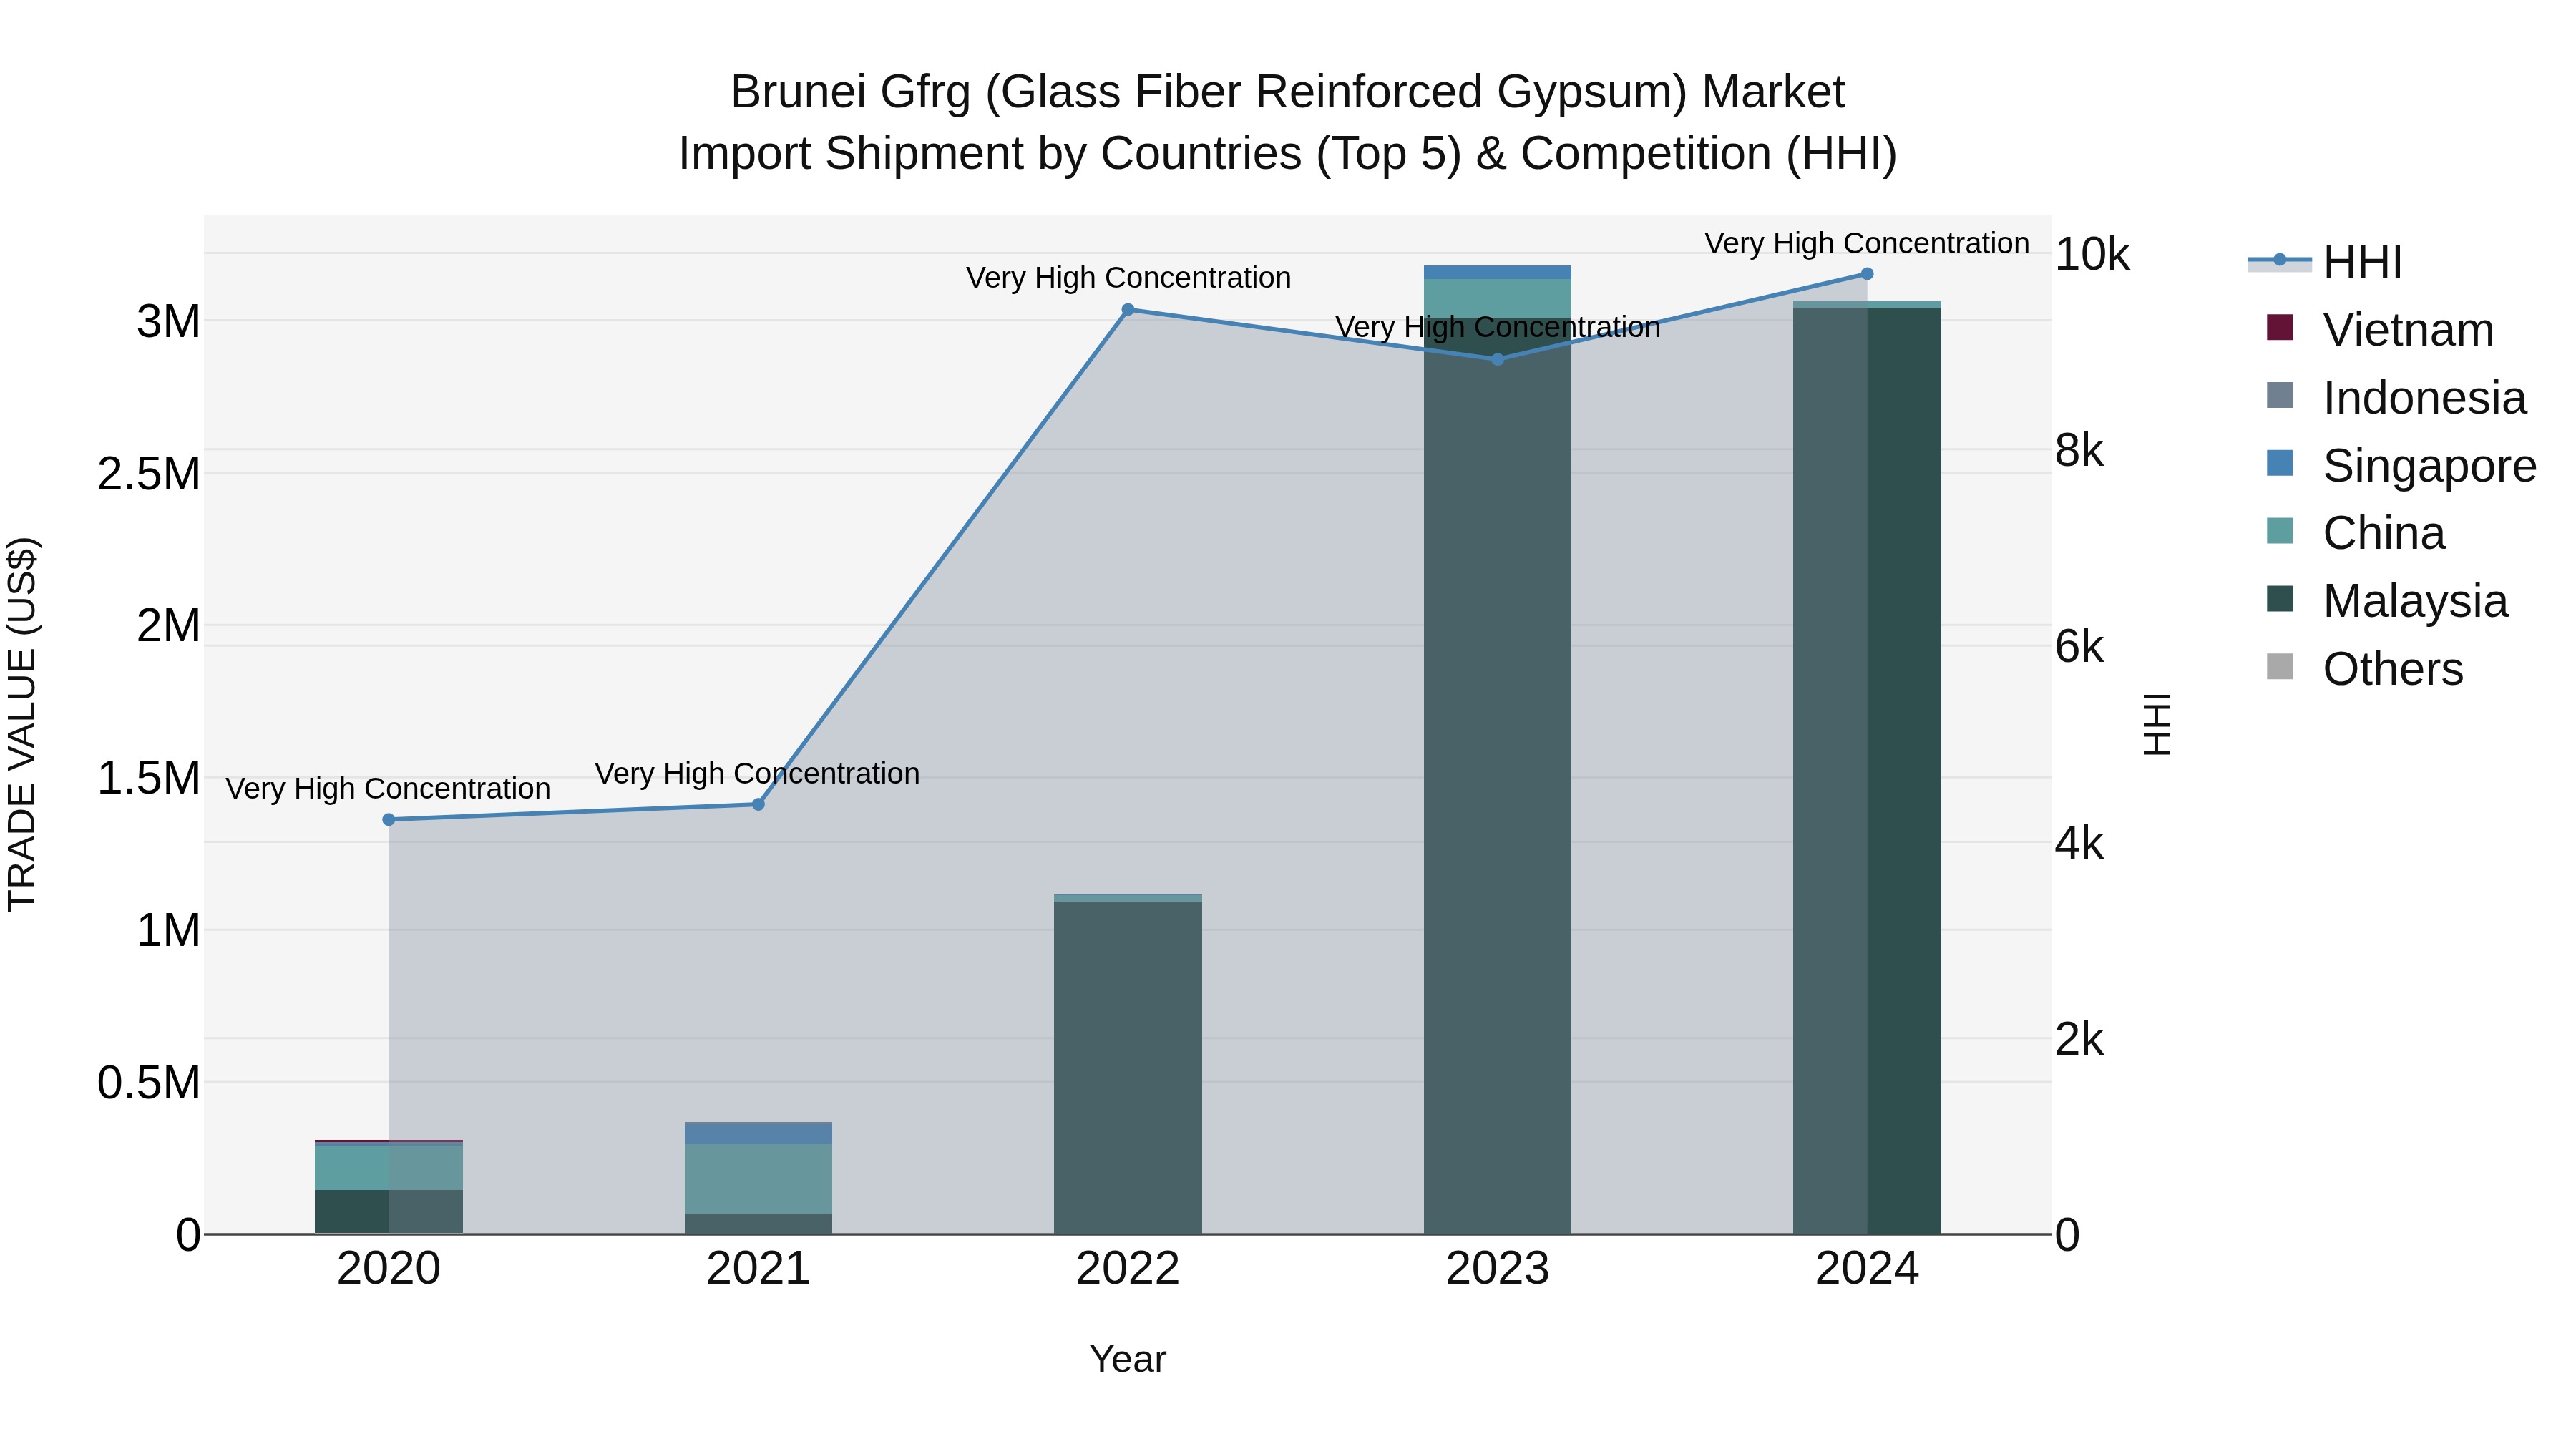Click the Year axis title
The image size is (2576, 1449).
click(1128, 1359)
